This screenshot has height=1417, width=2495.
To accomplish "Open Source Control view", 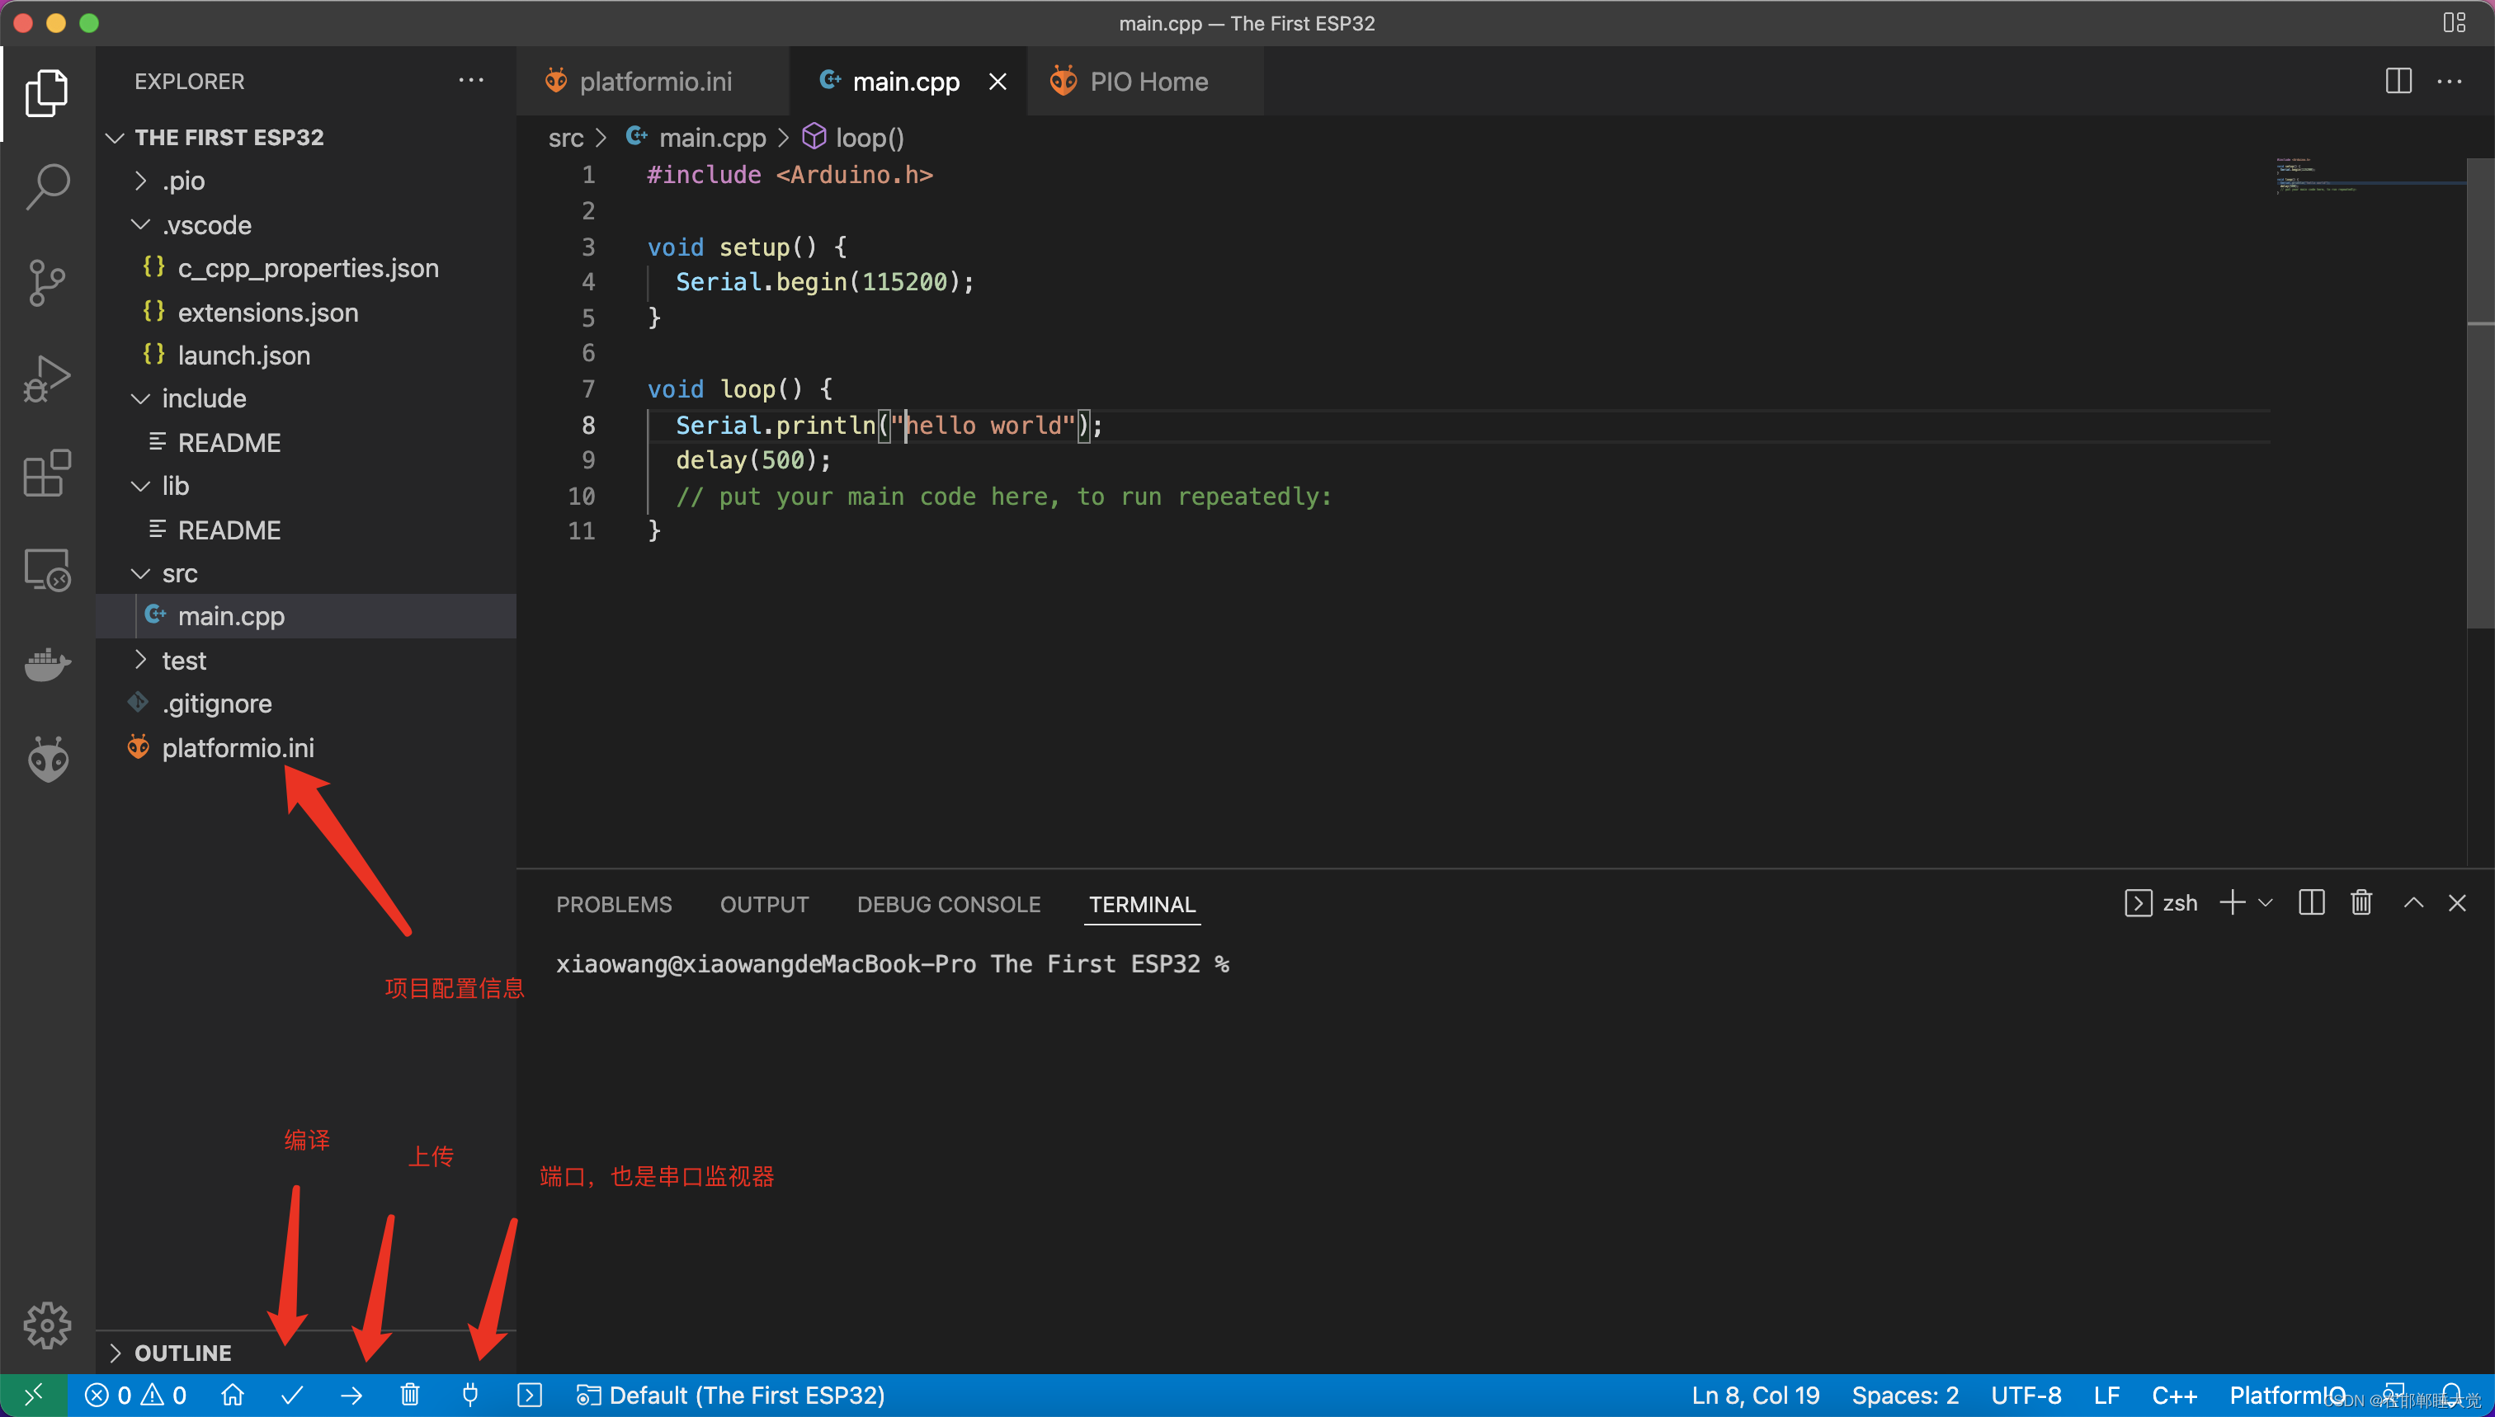I will [47, 282].
